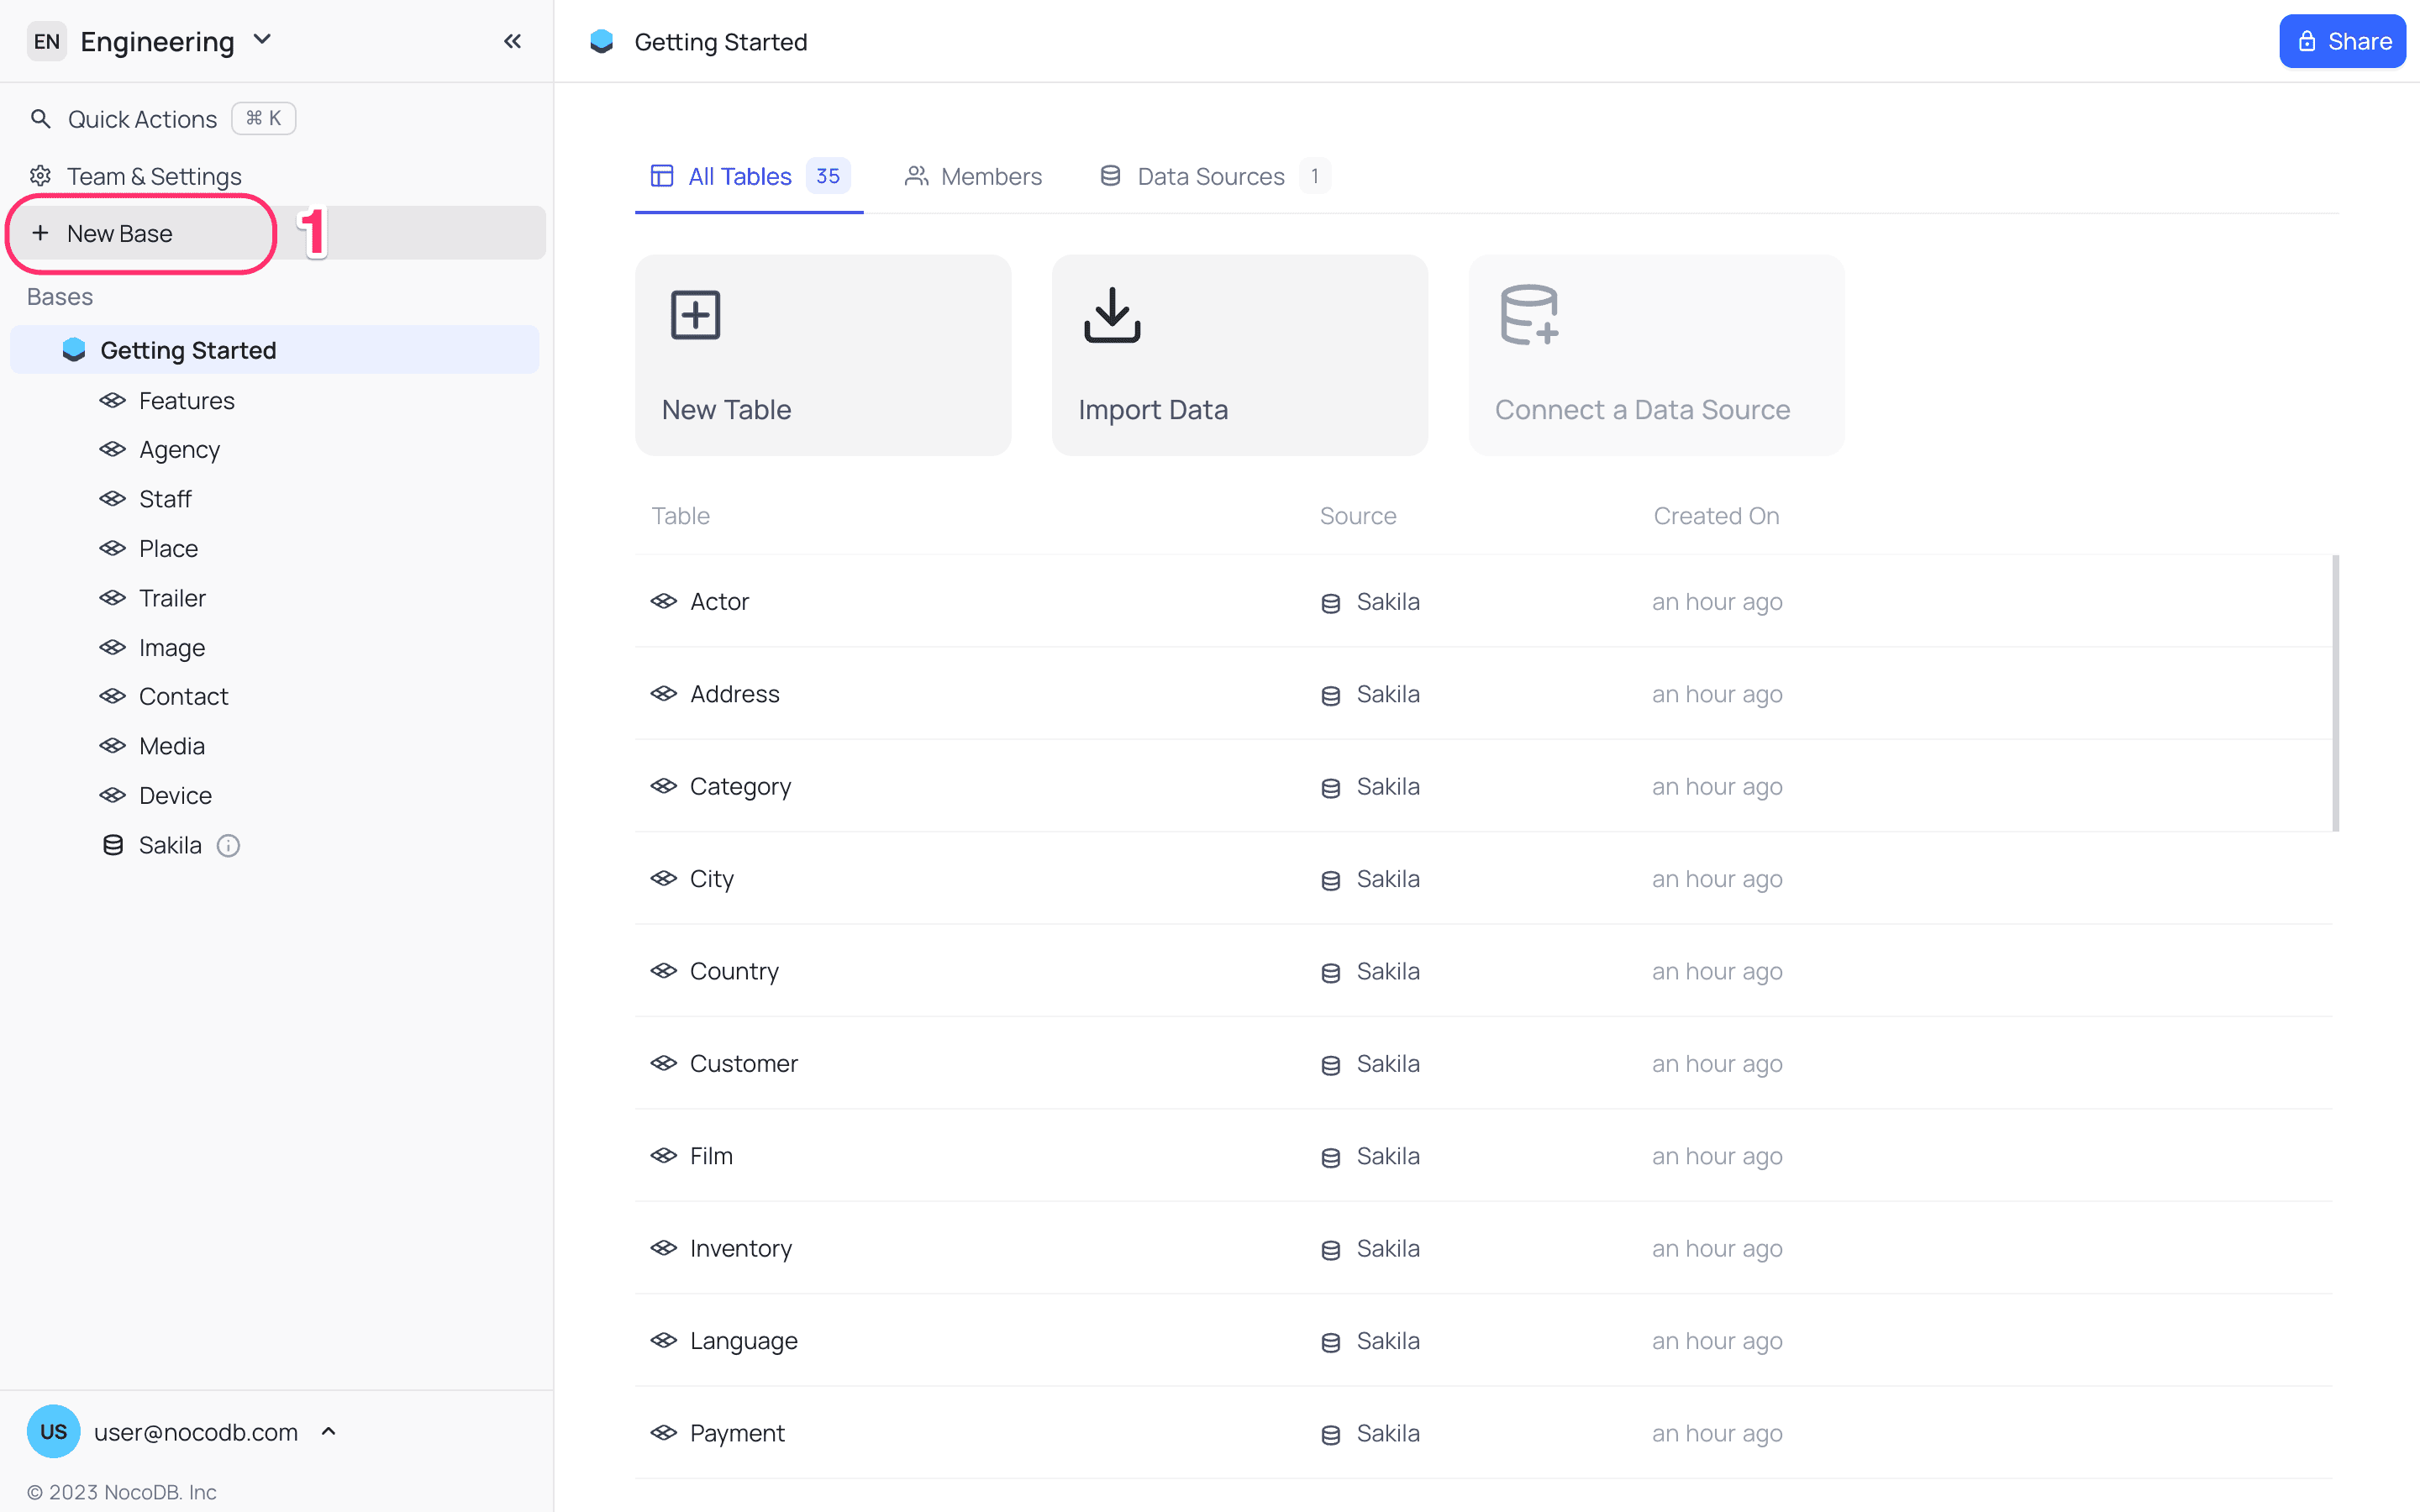Click the plus icon beside New Base
Viewport: 2420px width, 1512px height.
(x=40, y=233)
